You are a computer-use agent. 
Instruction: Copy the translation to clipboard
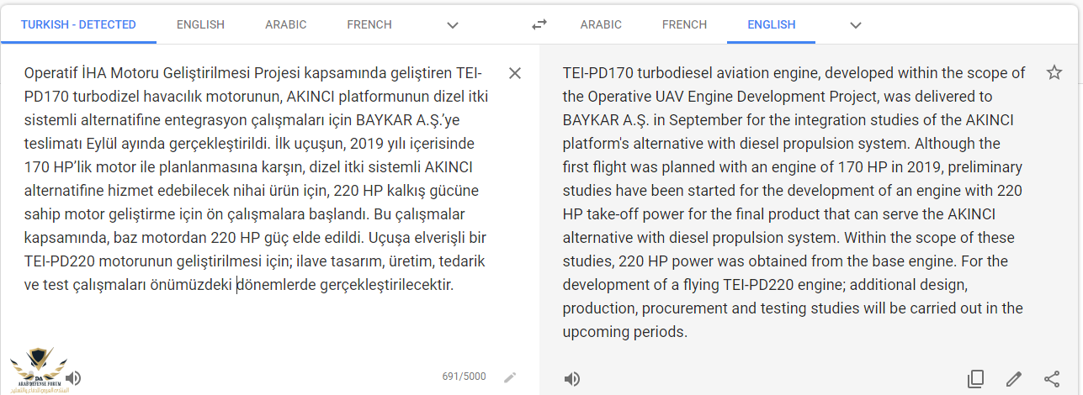[x=975, y=379]
